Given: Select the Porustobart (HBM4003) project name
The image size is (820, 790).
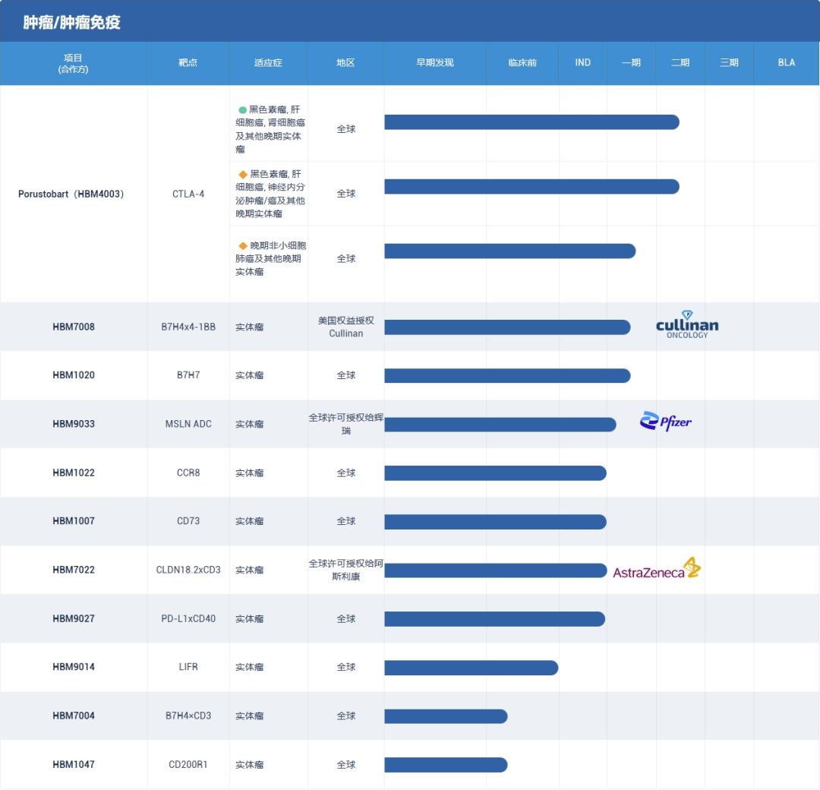Looking at the screenshot, I should click(x=71, y=194).
